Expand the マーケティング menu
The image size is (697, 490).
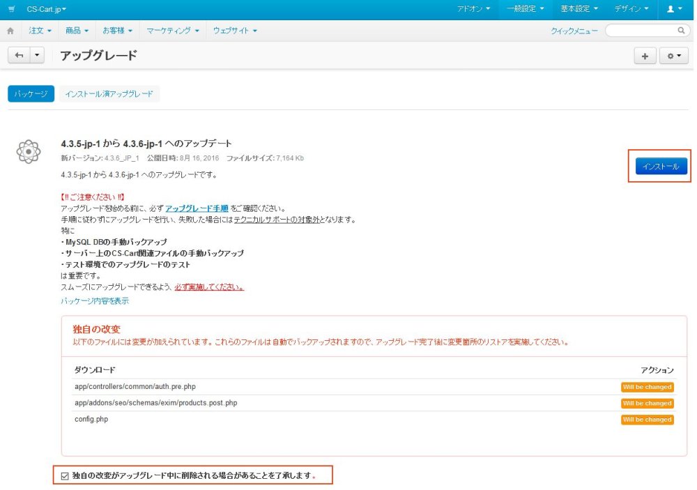[172, 31]
